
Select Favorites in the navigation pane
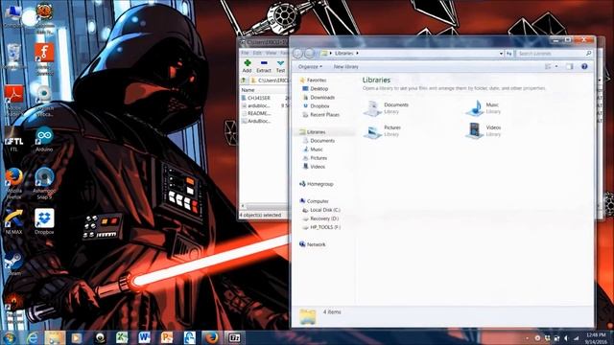point(313,80)
